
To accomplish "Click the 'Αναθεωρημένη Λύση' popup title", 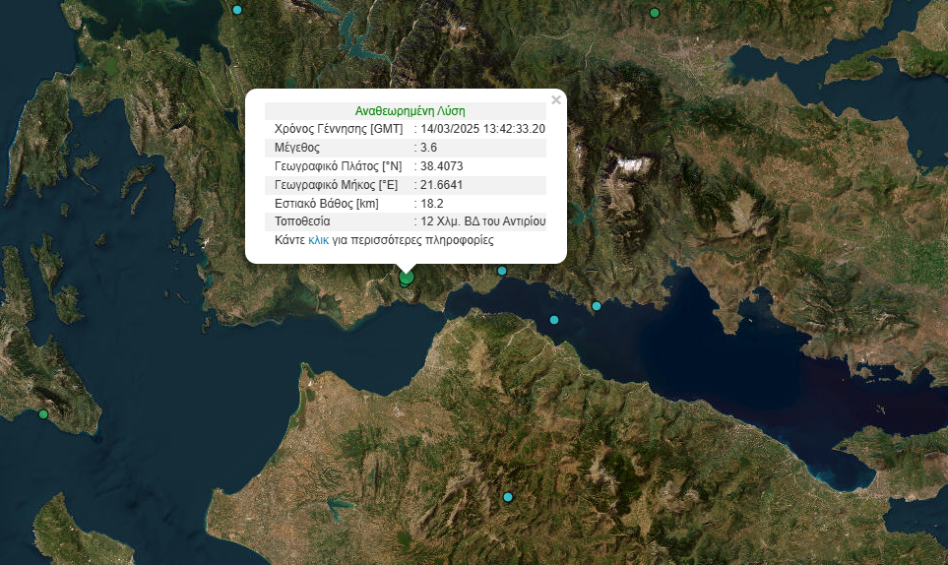I will coord(410,111).
